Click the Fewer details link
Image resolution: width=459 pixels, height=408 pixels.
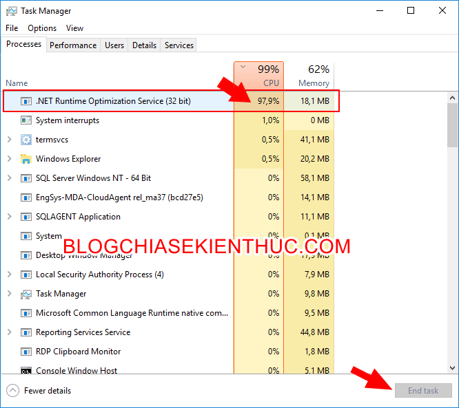[48, 391]
